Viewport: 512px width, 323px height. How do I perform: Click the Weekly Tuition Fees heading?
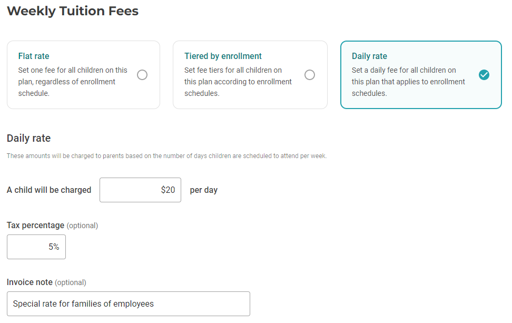click(x=72, y=11)
